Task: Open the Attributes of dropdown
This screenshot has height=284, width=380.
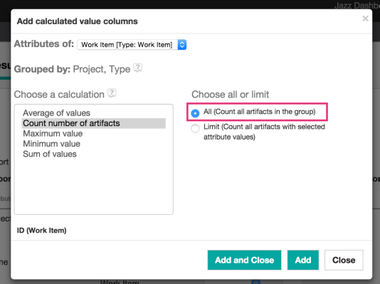Action: pyautogui.click(x=132, y=45)
